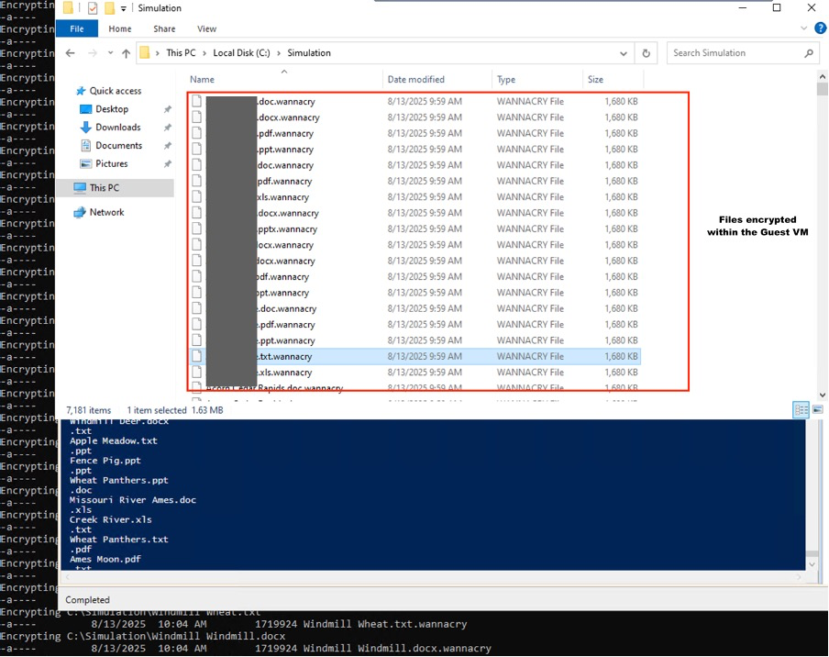The image size is (829, 657).
Task: Open the Downloads folder shortcut
Action: click(x=117, y=128)
